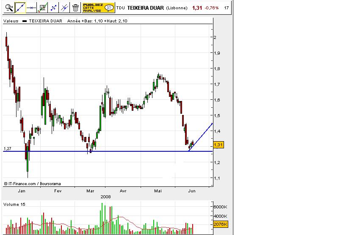The height and width of the screenshot is (235, 343).
Task: Click the yellow 1,31 price axis marker
Action: [x=219, y=145]
